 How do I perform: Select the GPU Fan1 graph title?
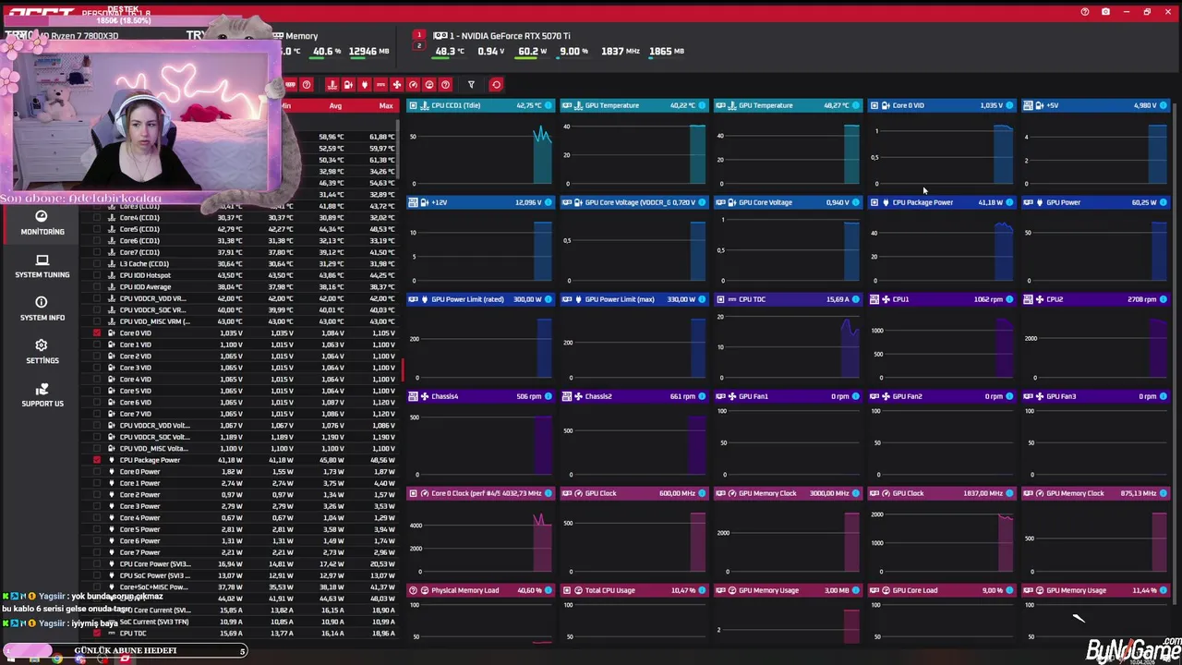[x=754, y=396]
